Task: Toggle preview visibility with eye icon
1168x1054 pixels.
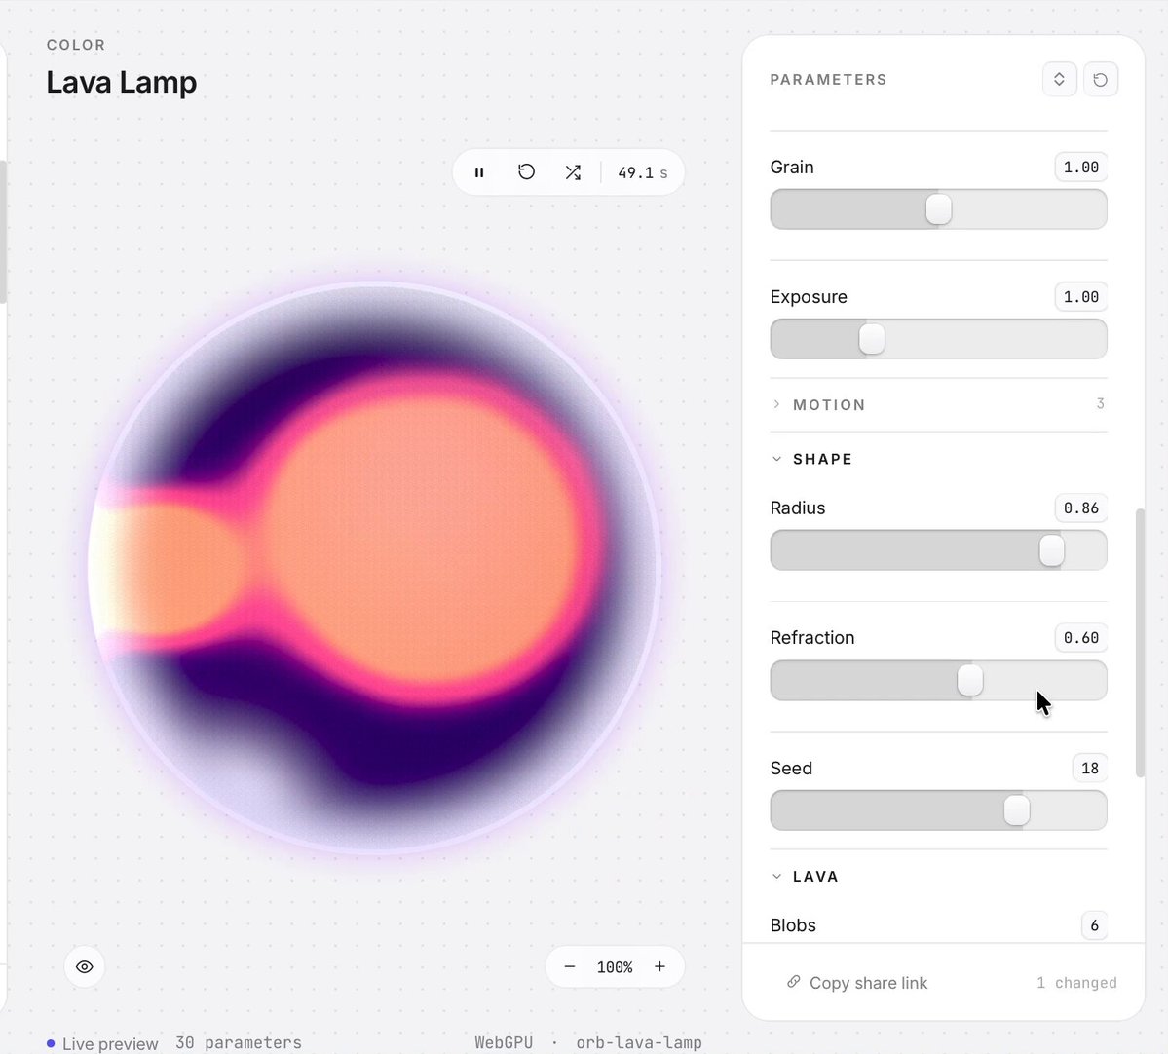Action: pos(84,967)
